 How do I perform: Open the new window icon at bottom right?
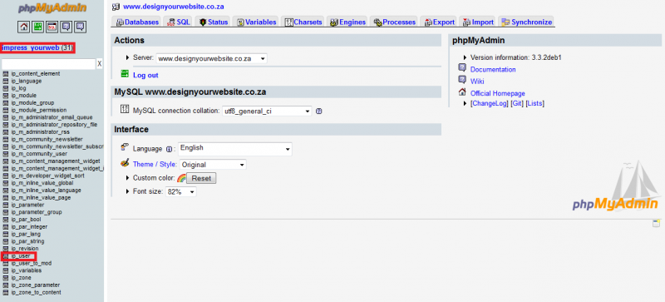[656, 224]
